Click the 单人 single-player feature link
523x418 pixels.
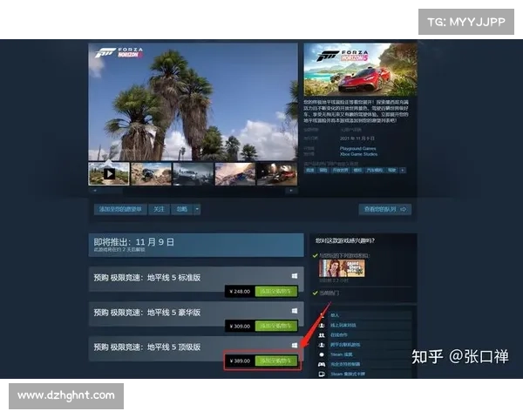(x=335, y=315)
